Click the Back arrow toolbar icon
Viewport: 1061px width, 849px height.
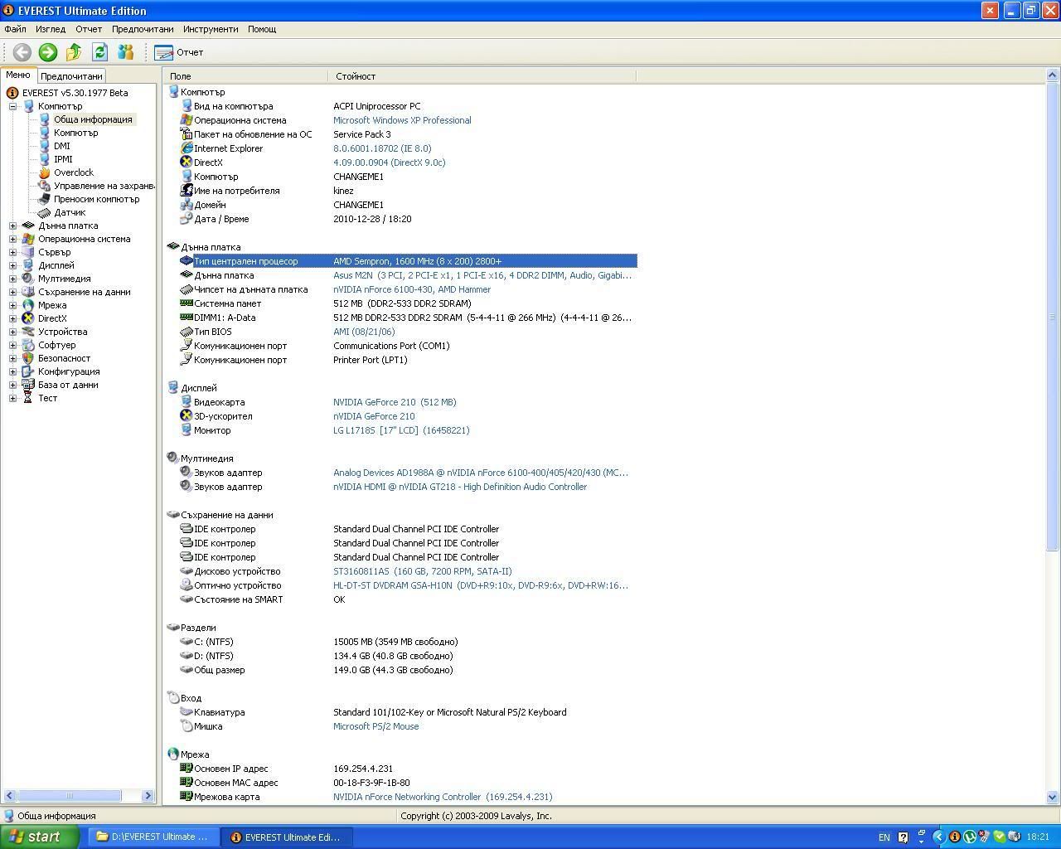[22, 52]
